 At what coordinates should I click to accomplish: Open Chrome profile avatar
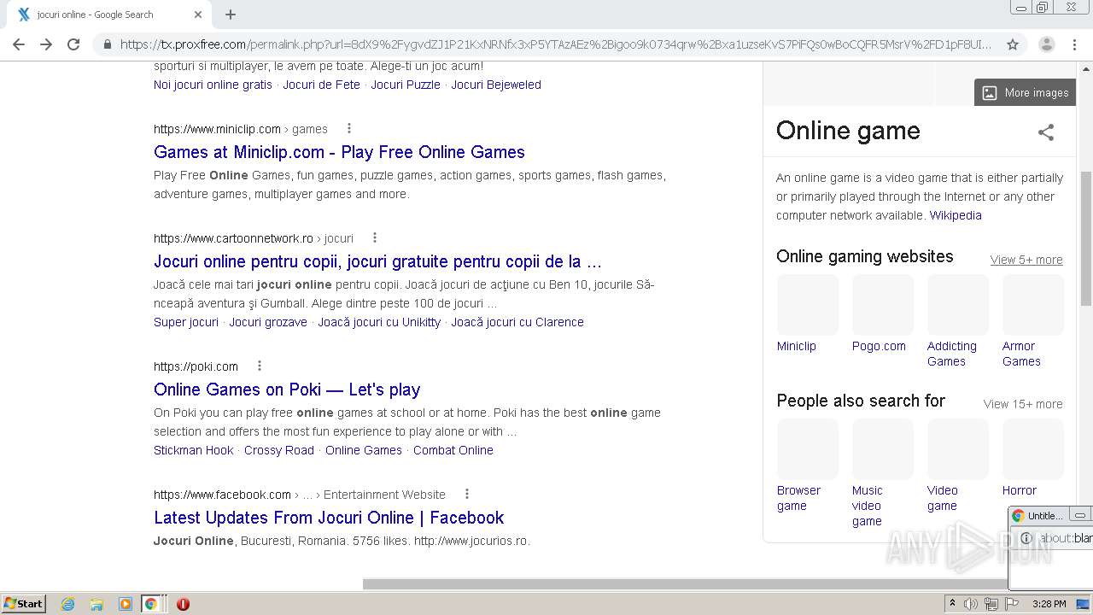pyautogui.click(x=1046, y=44)
